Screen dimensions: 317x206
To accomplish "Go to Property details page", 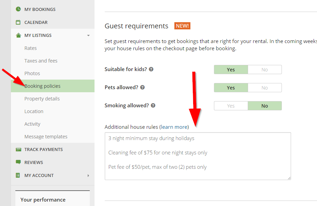I will (42, 99).
